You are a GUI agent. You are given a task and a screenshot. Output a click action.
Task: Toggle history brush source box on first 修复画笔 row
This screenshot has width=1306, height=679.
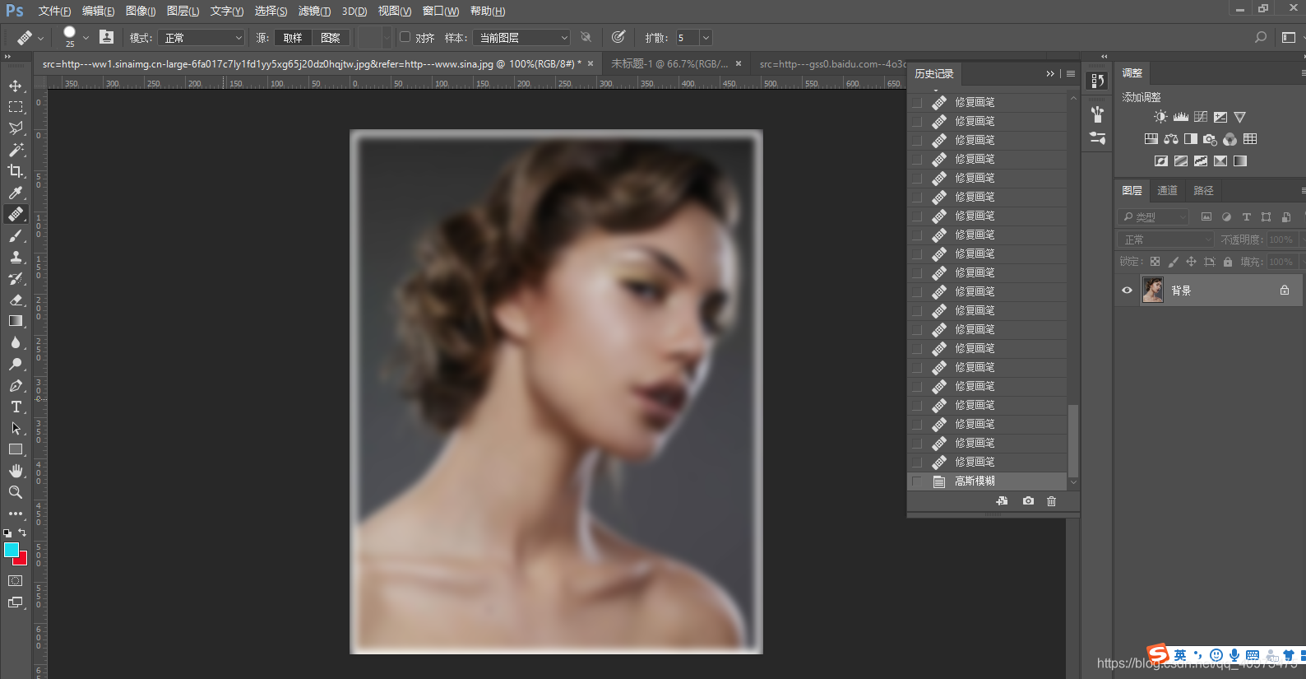[917, 102]
